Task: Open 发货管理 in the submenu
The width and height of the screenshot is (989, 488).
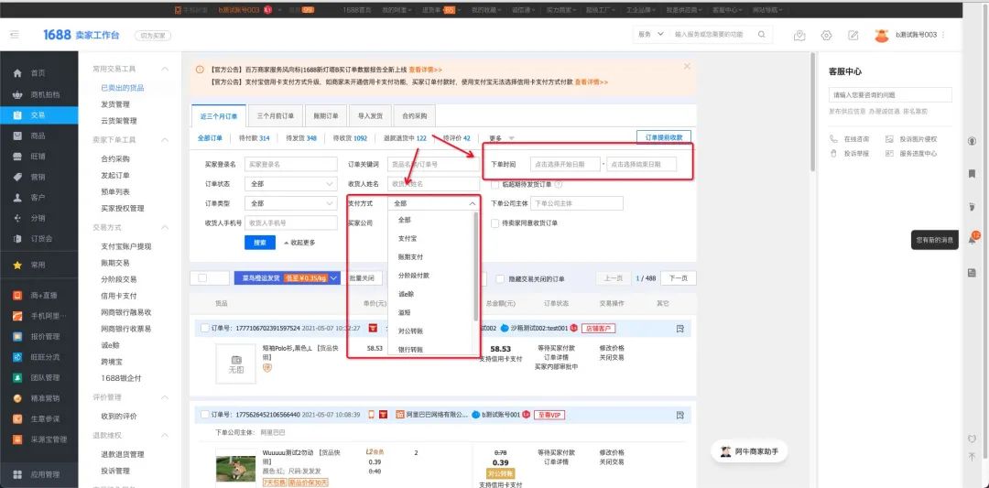Action: pyautogui.click(x=114, y=104)
